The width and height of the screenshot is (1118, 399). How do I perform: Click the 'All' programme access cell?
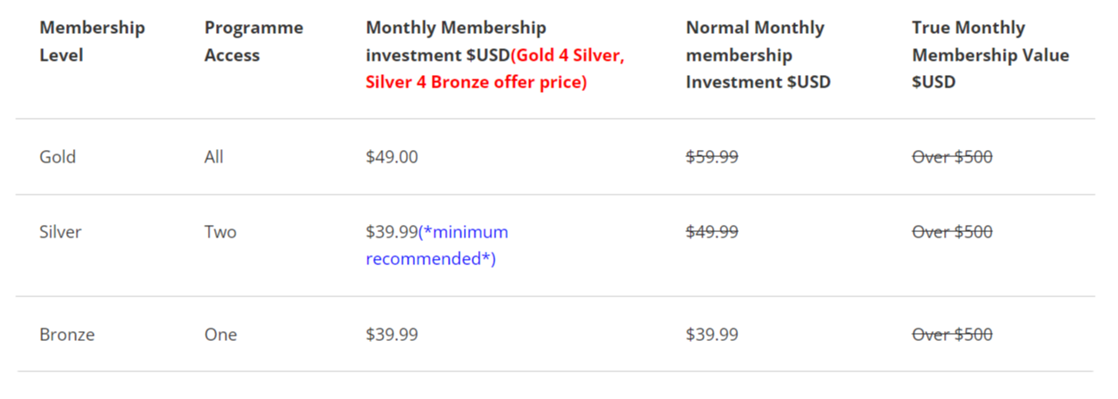[x=214, y=157]
